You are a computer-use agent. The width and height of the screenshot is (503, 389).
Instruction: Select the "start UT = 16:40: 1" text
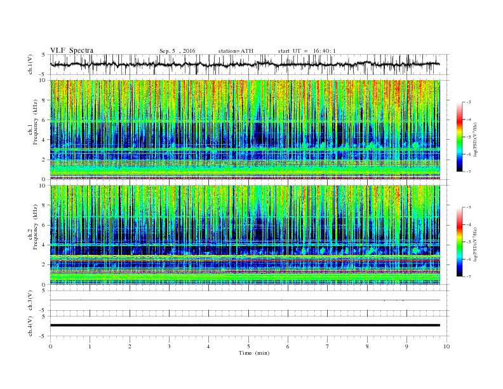(307, 51)
